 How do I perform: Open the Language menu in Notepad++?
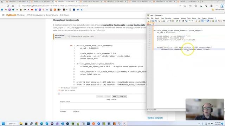(176, 18)
